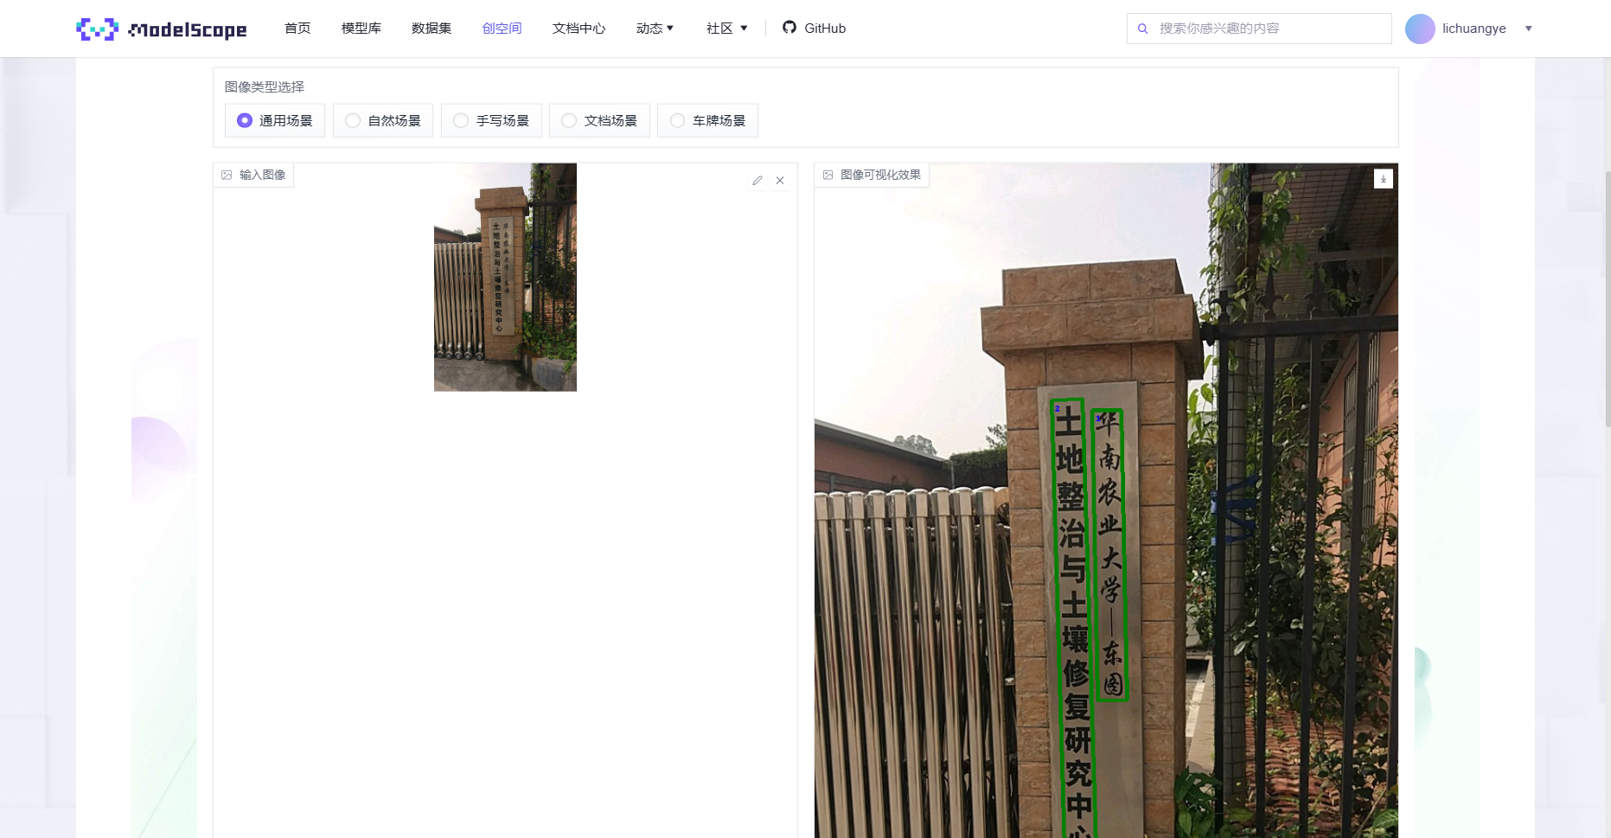Expand the 社区 dropdown menu
The width and height of the screenshot is (1611, 838).
(726, 29)
